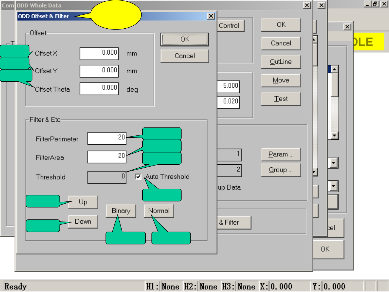Screen dimensions: 389x292
Task: Run the Test button
Action: [x=281, y=99]
